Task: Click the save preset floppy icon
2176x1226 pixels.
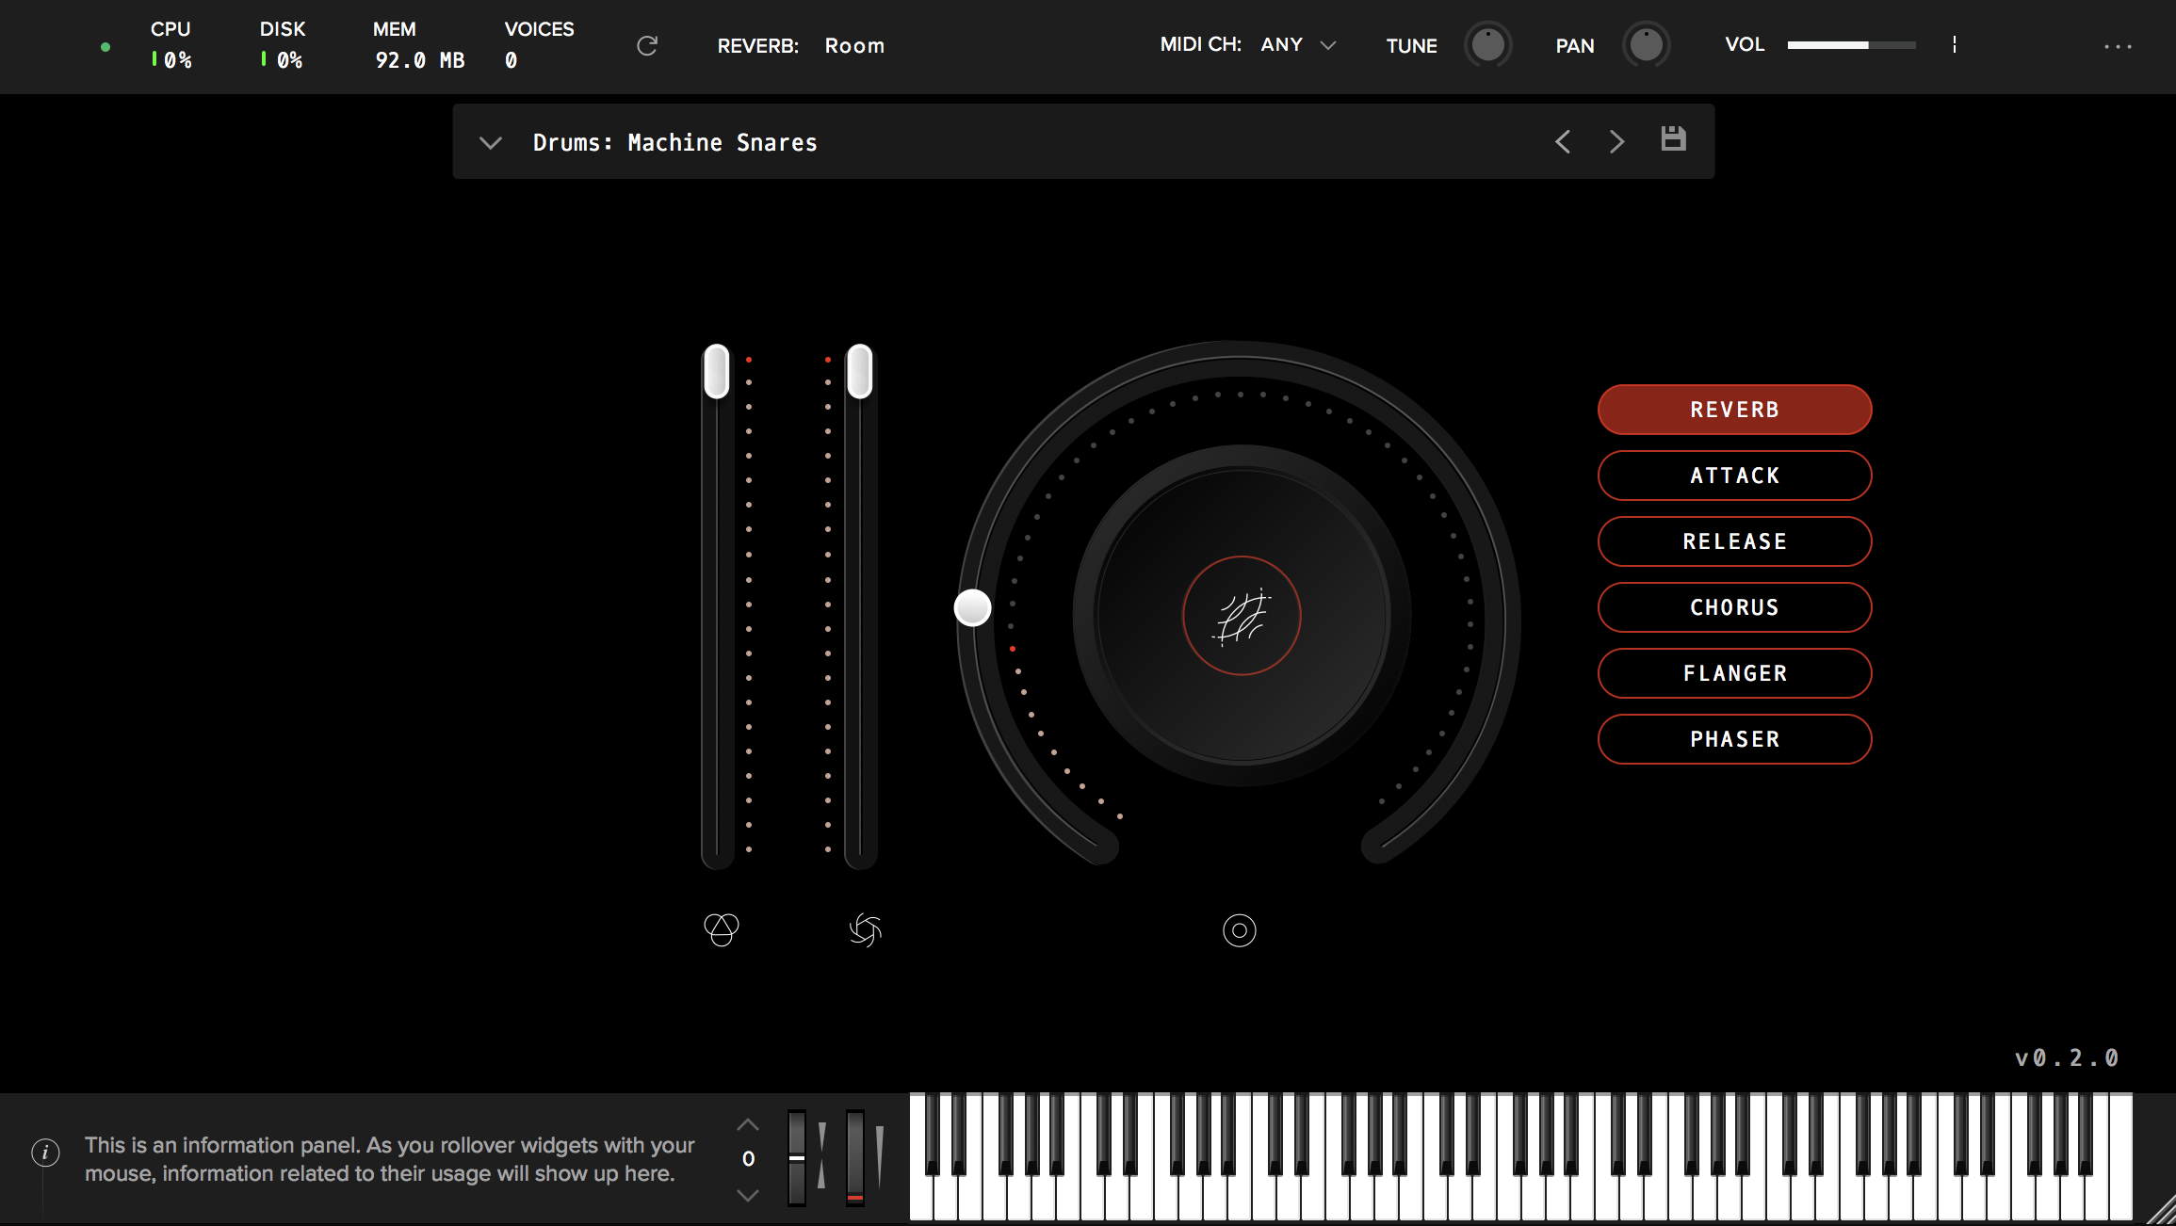Action: coord(1673,139)
